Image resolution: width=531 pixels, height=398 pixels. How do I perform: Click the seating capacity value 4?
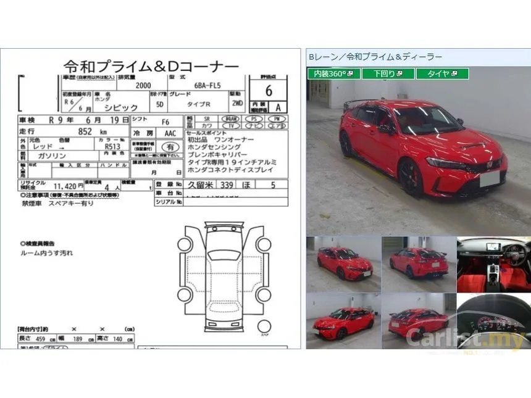(x=107, y=187)
